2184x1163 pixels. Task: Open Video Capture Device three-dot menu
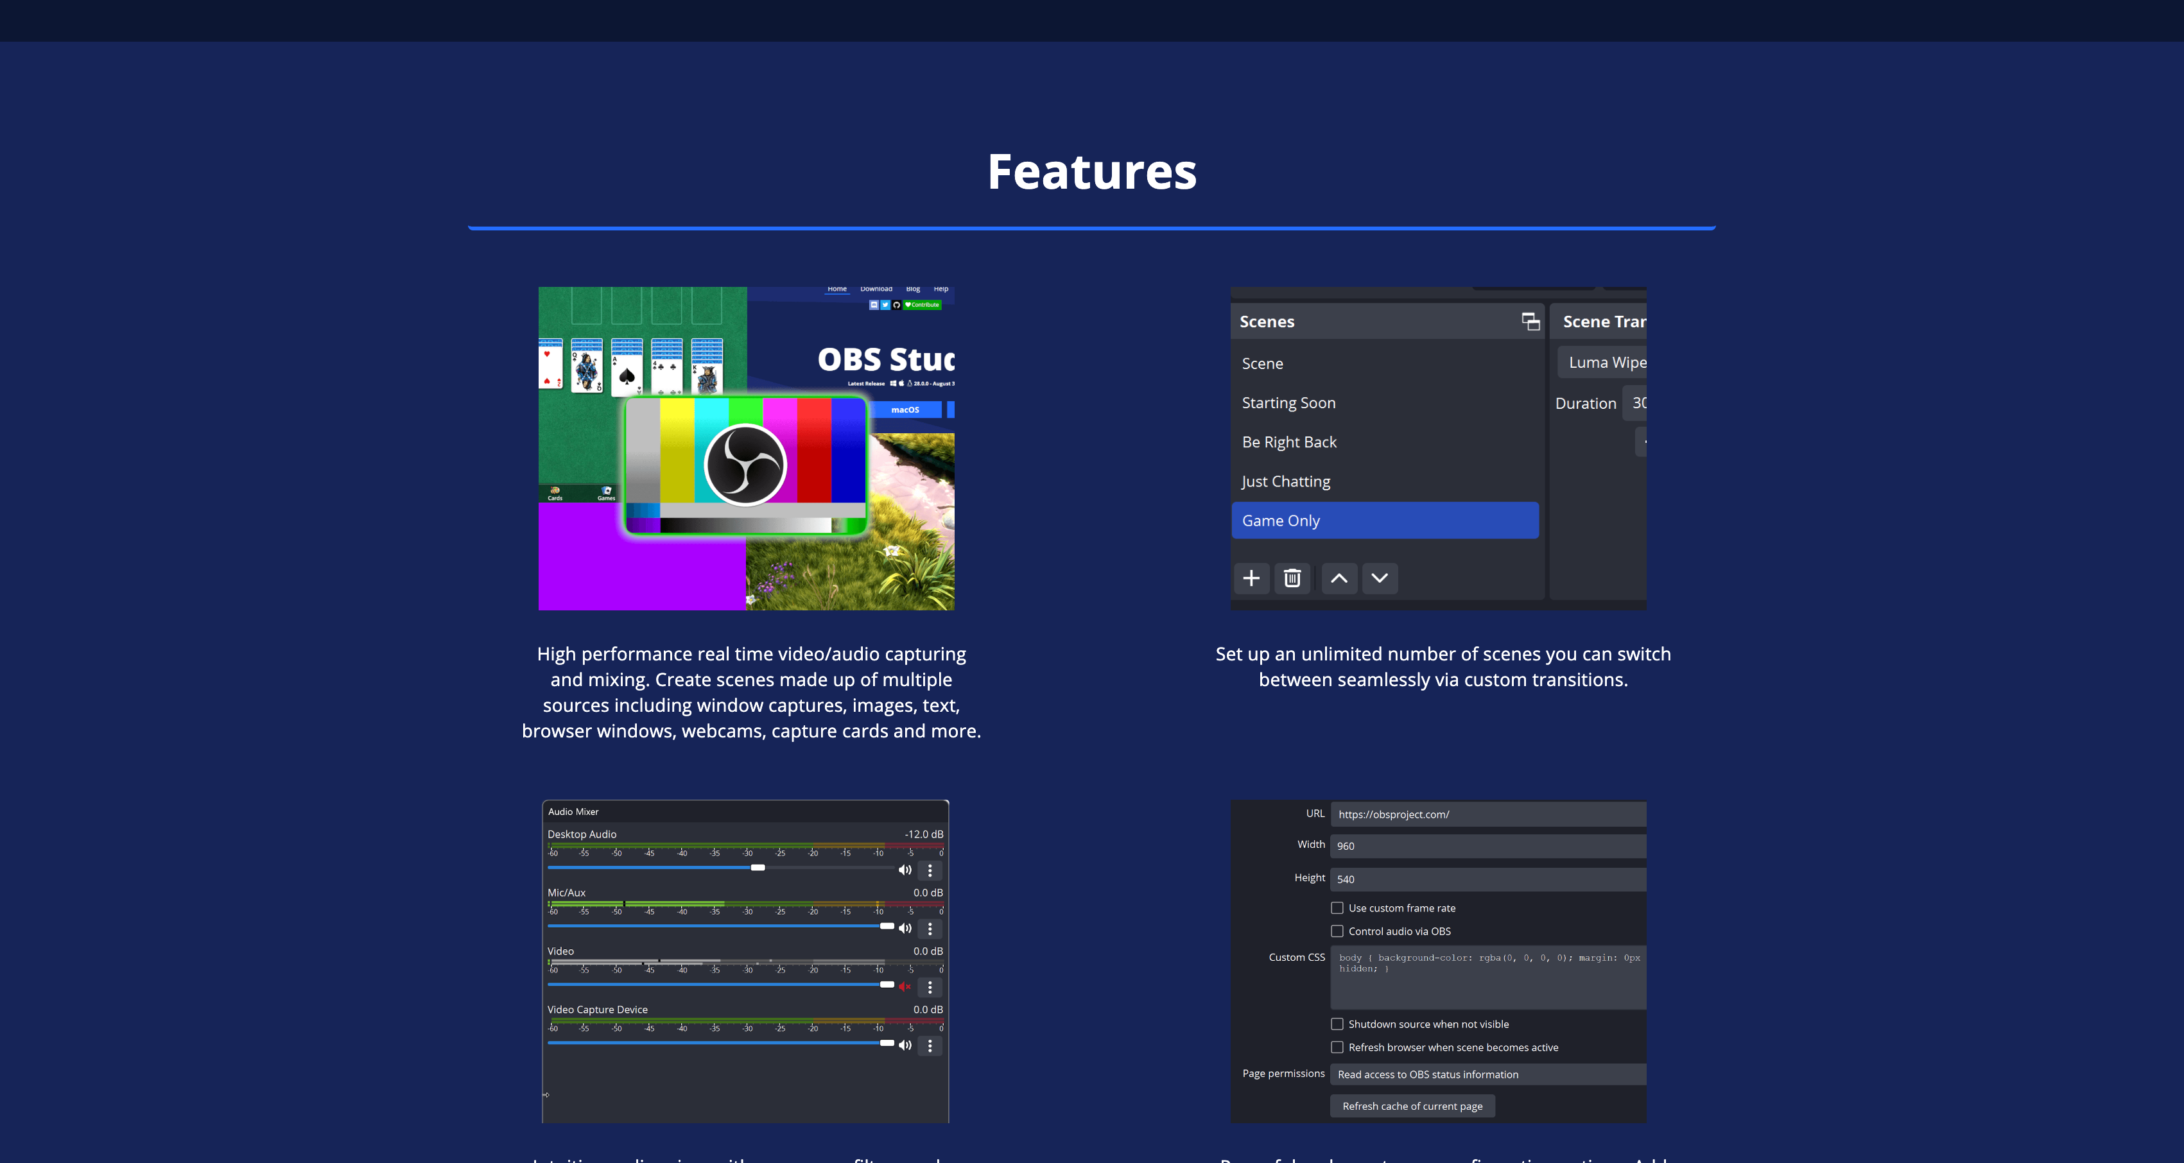pos(930,1046)
